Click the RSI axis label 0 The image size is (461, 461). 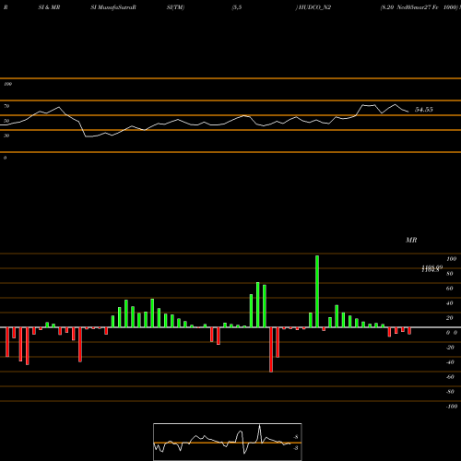point(5,158)
